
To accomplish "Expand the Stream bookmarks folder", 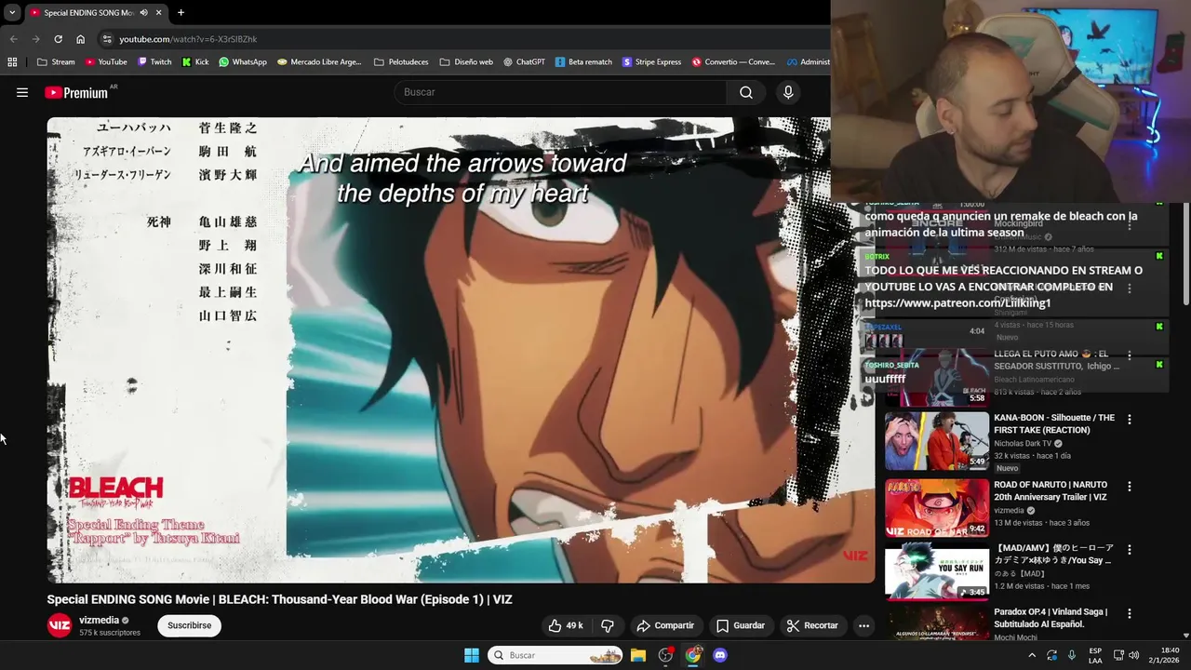I will pyautogui.click(x=56, y=62).
